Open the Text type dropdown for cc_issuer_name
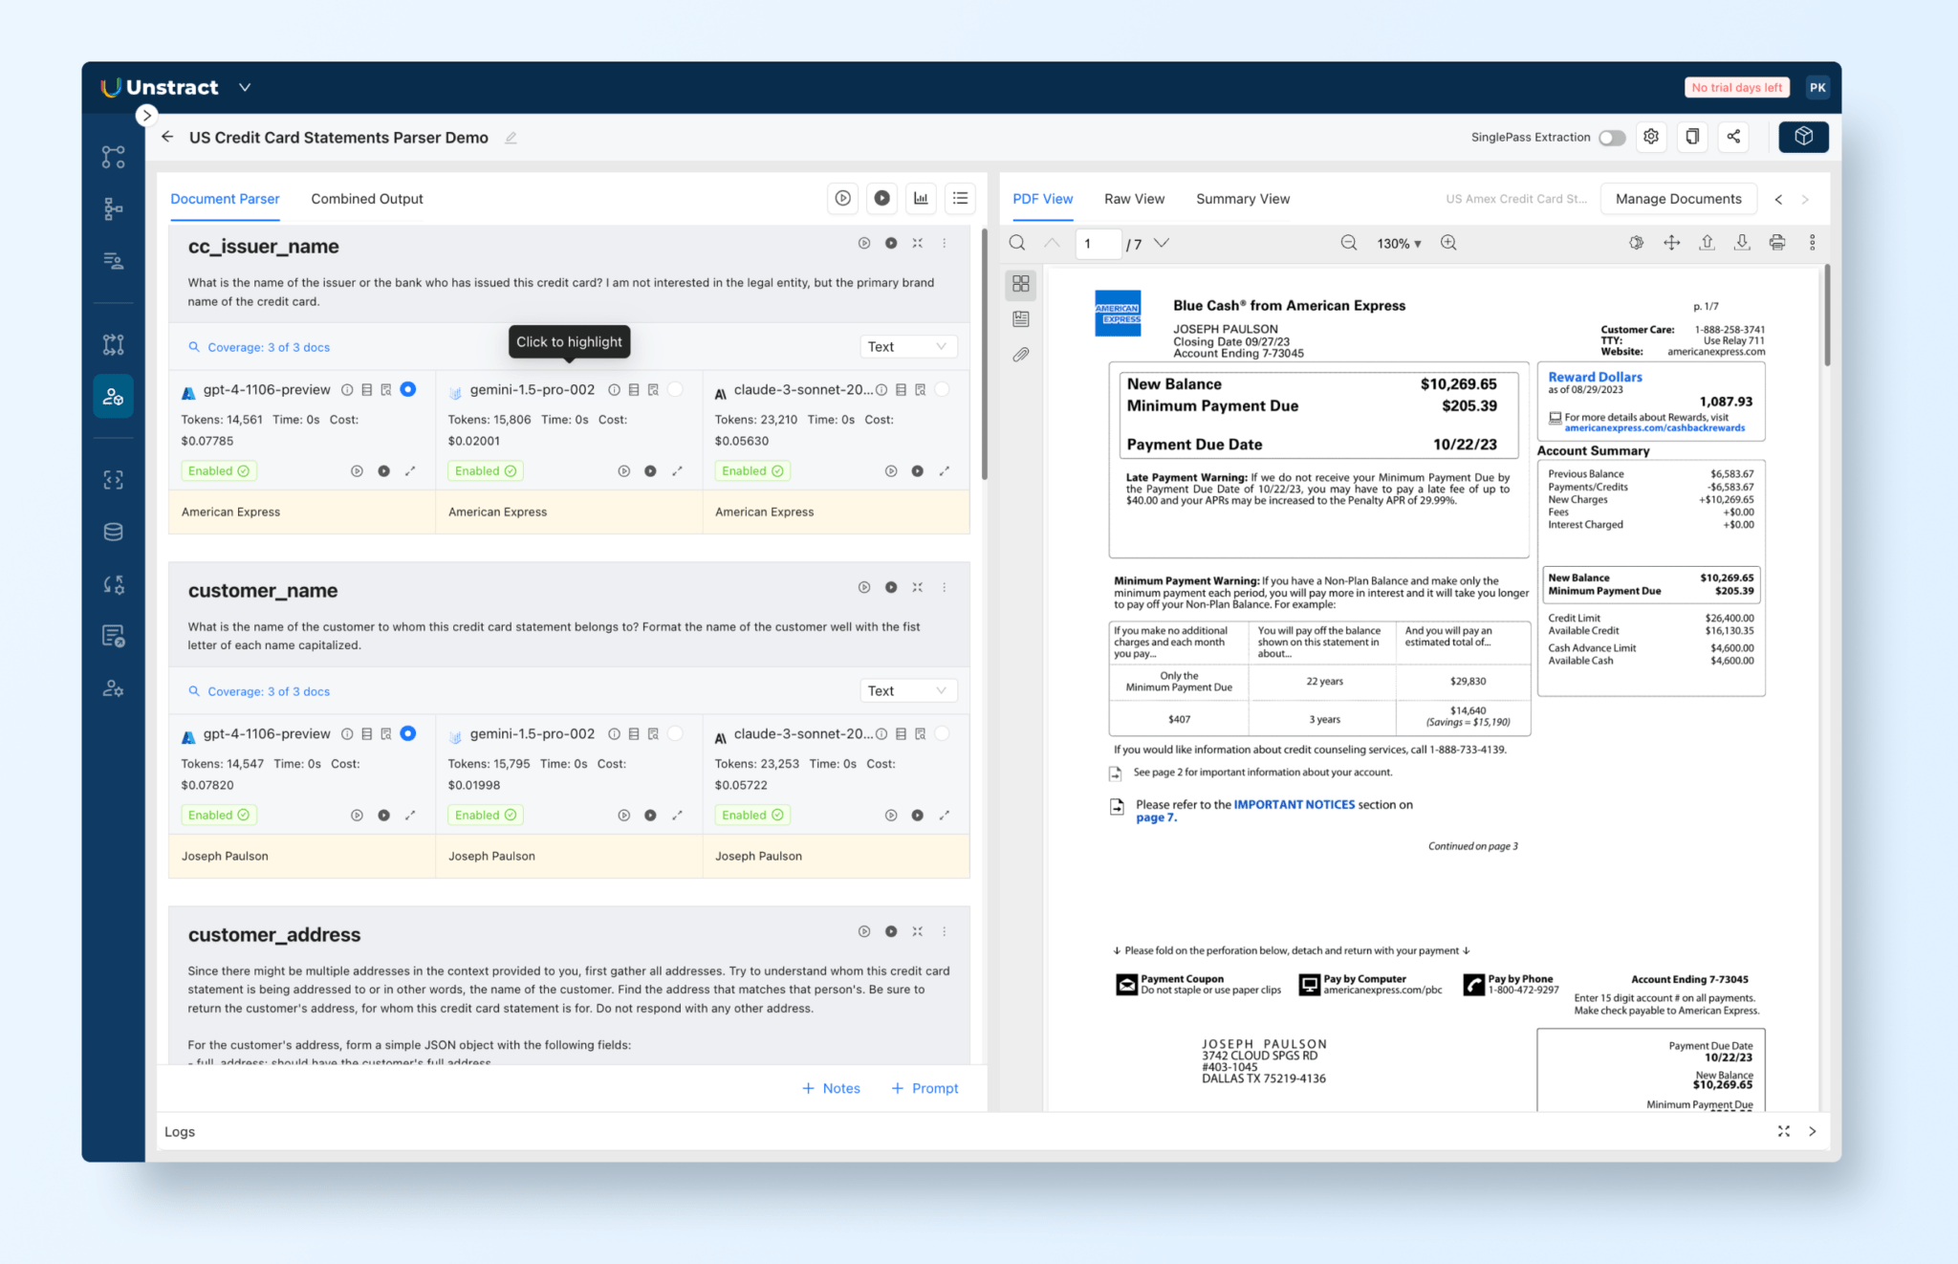This screenshot has height=1264, width=1958. tap(906, 347)
